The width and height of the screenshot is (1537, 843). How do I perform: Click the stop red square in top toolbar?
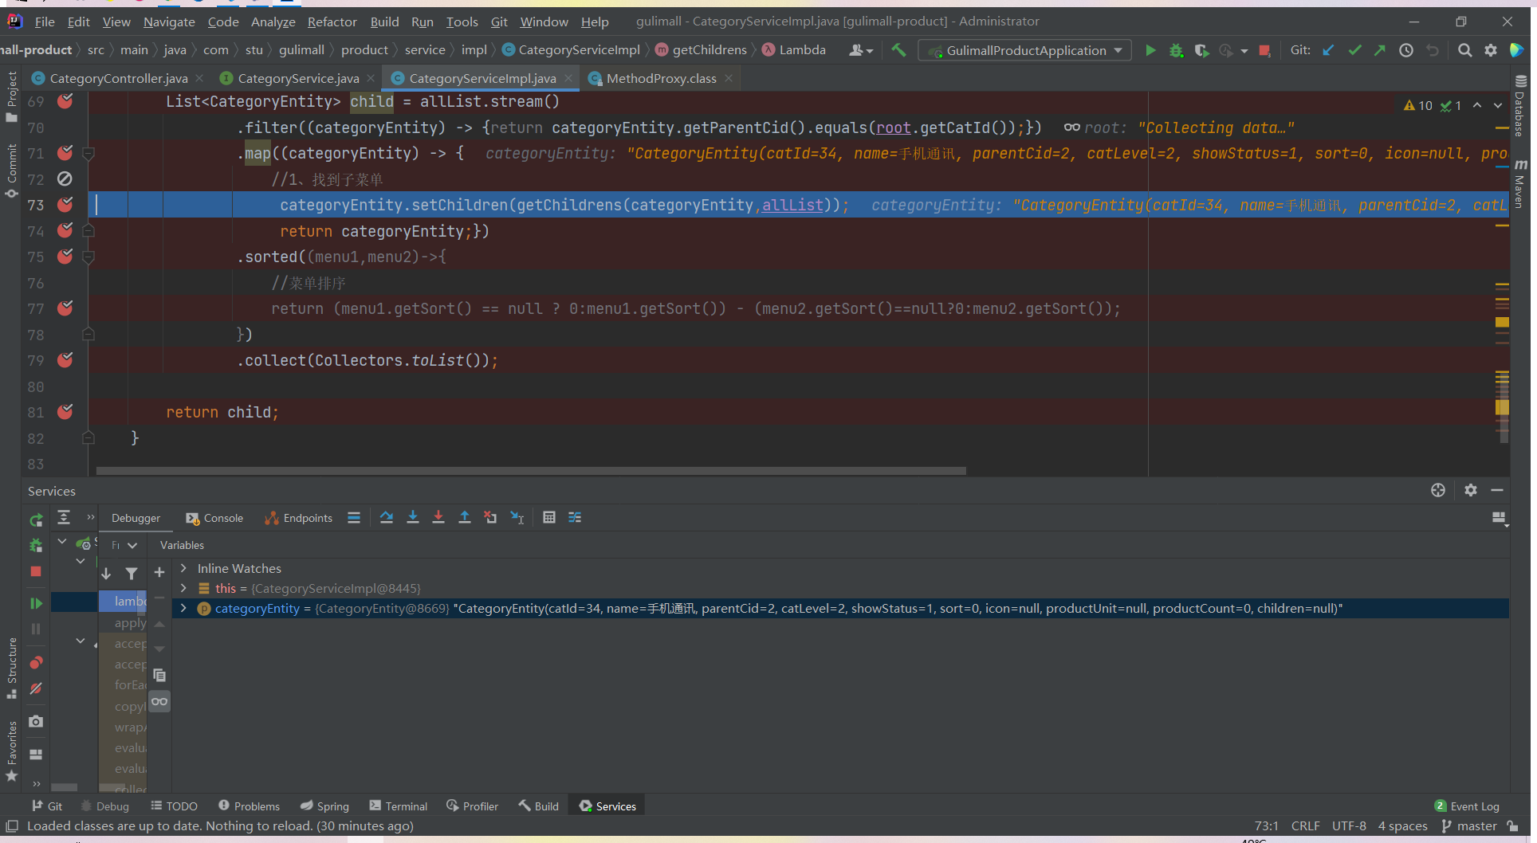[1264, 50]
